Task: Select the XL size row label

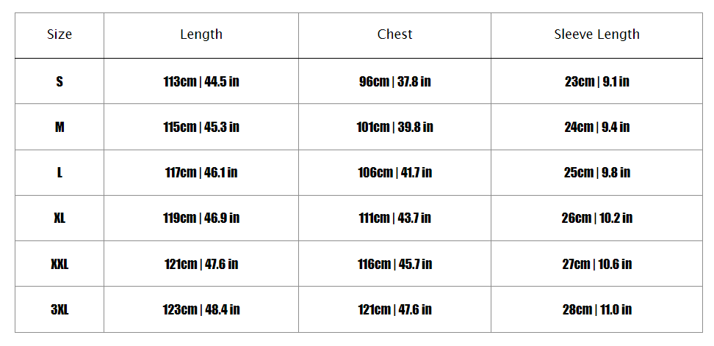Action: pos(59,218)
